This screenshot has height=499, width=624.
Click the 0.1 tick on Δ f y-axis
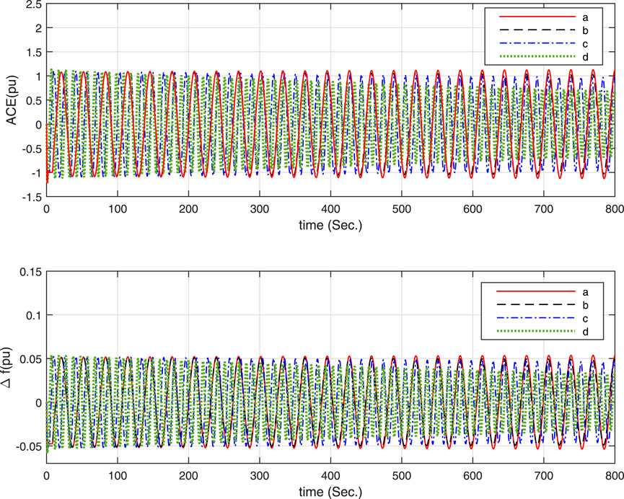pyautogui.click(x=34, y=315)
